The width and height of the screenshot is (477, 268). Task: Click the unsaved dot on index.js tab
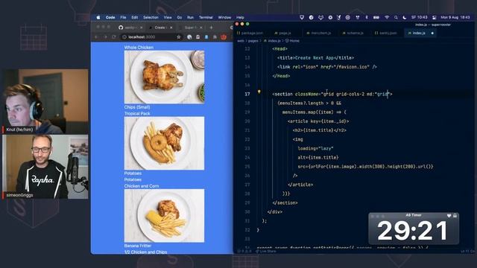pos(432,33)
